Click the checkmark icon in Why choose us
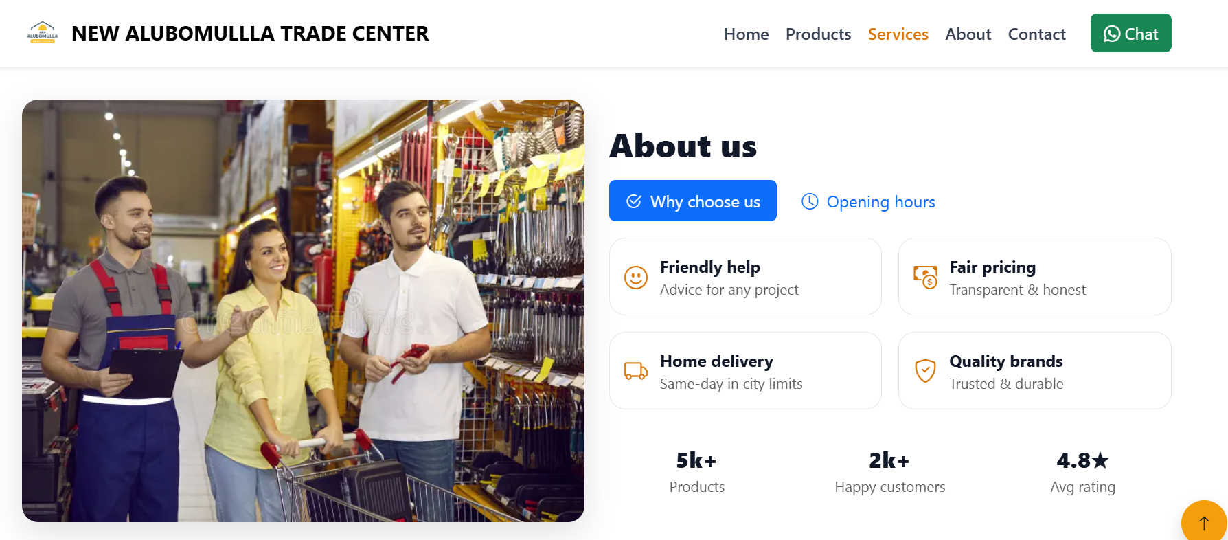The height and width of the screenshot is (540, 1228). pyautogui.click(x=634, y=201)
